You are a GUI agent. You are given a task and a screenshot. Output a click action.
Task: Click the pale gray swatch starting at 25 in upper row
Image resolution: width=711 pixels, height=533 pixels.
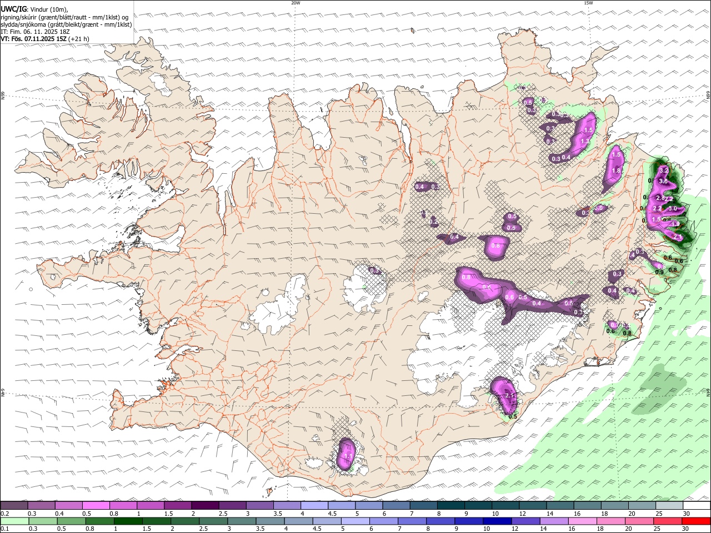(x=669, y=505)
